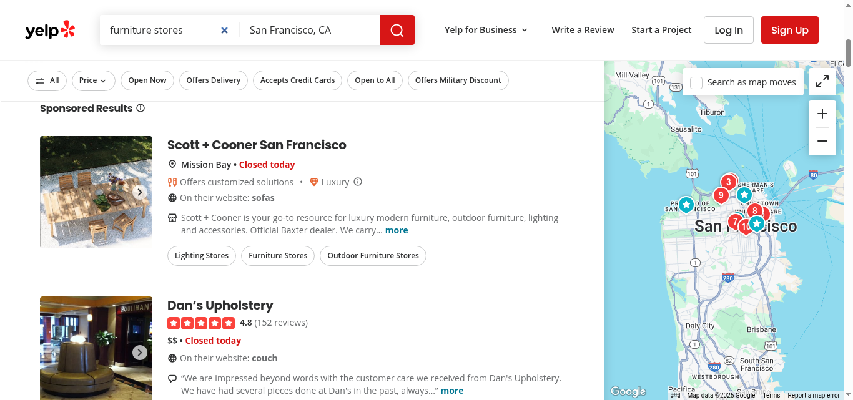Select the teal star pin near Presidio
853x400 pixels.
click(x=686, y=205)
